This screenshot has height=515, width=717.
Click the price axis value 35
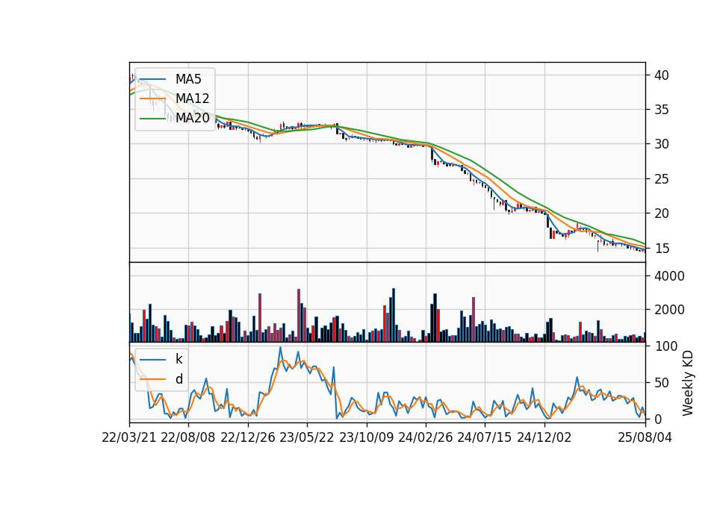click(x=662, y=110)
